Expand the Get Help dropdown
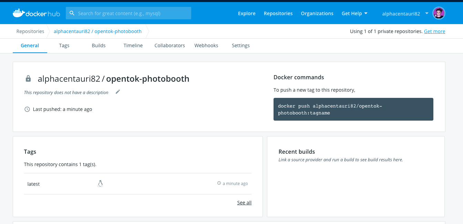This screenshot has height=224, width=463. 354,13
